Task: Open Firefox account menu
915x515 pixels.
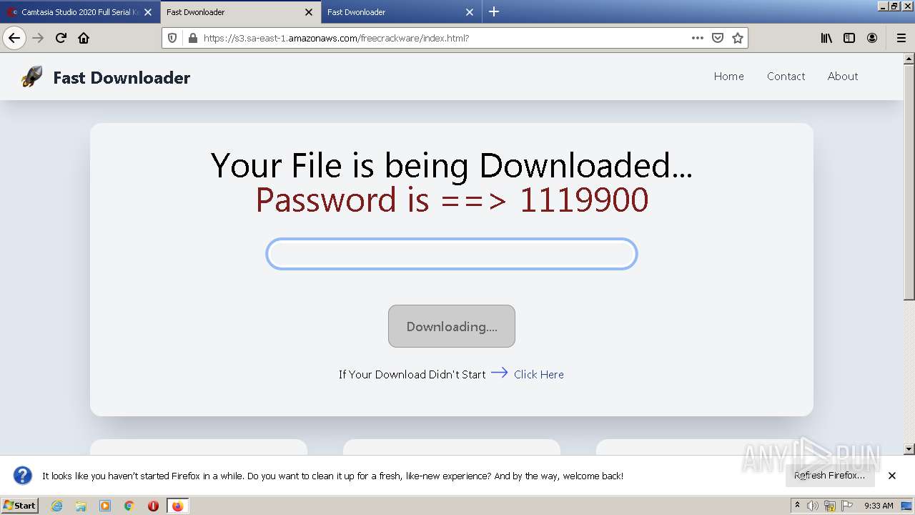Action: [872, 38]
